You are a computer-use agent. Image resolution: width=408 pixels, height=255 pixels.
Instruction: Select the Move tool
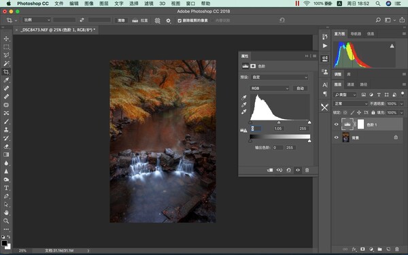[x=6, y=39]
